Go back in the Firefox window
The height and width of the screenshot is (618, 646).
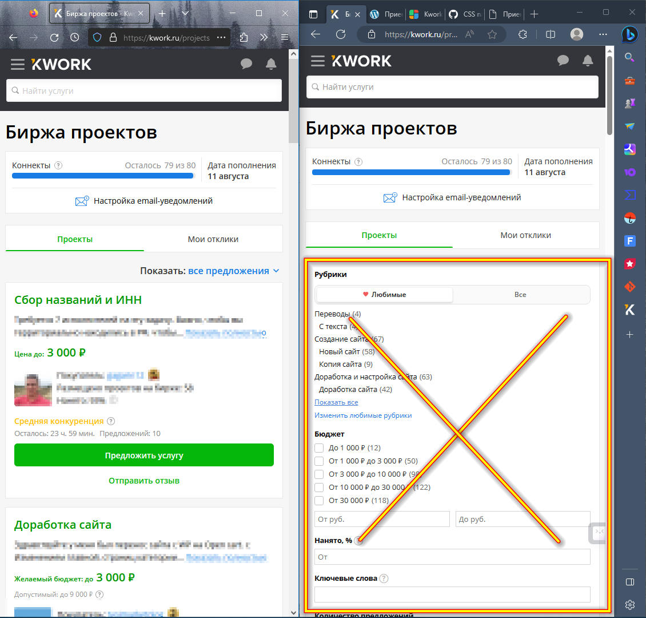[x=13, y=38]
